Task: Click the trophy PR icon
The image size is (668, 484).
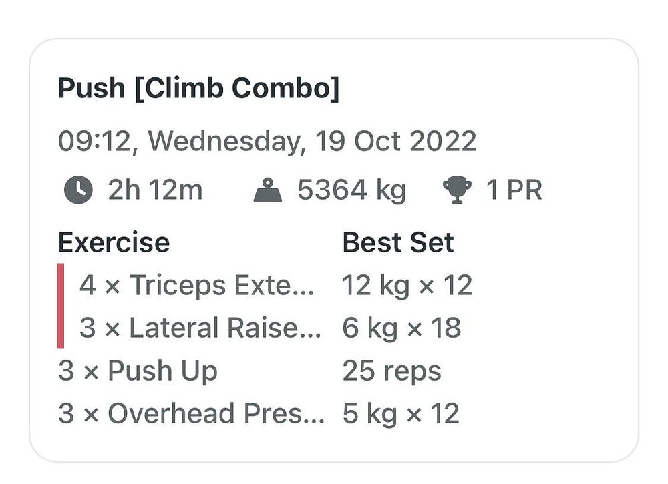Action: point(457,190)
